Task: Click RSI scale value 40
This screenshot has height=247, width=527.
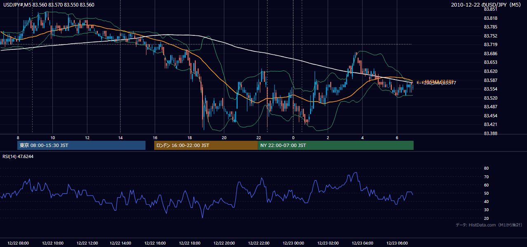Action: coord(486,201)
